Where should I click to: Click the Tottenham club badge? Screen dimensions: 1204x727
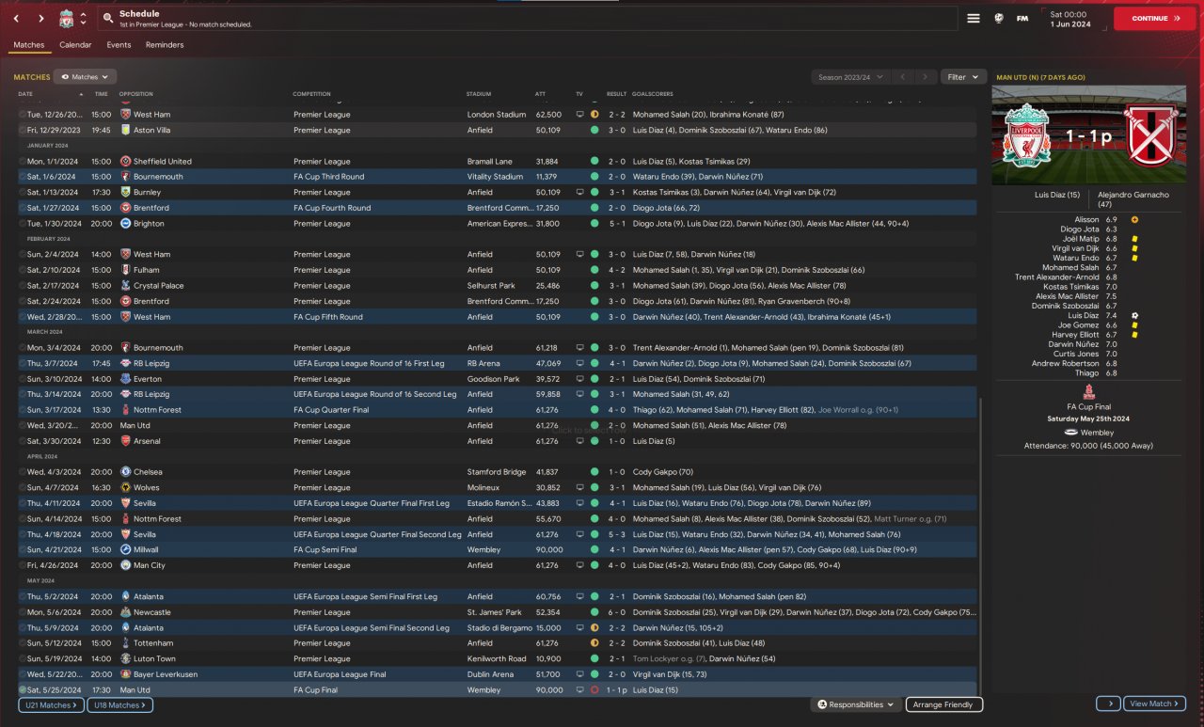point(126,643)
